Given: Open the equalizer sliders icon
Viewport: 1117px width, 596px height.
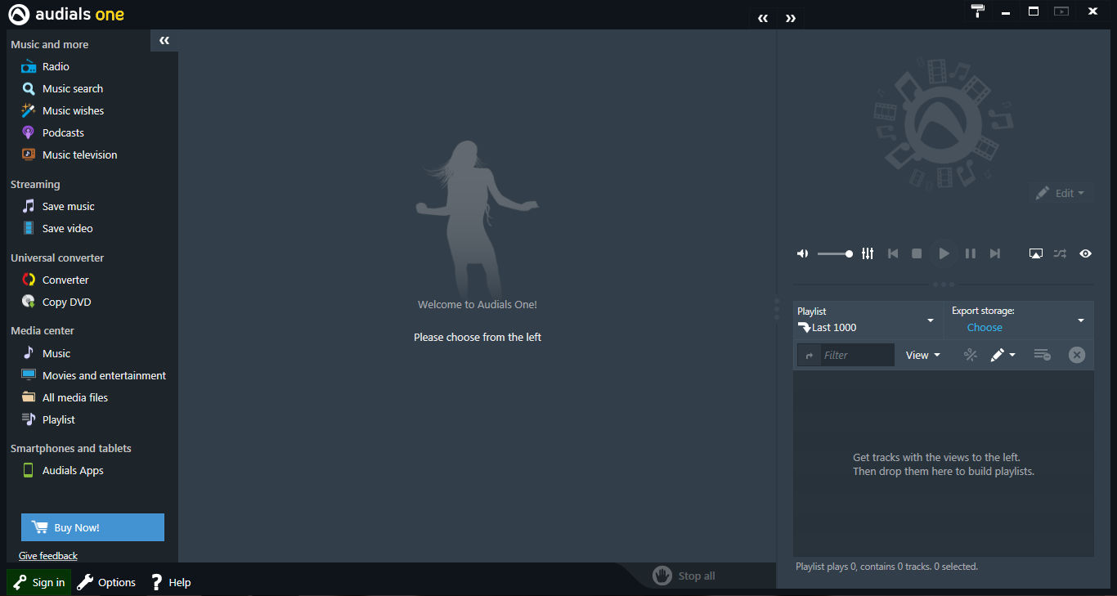Looking at the screenshot, I should (x=868, y=253).
